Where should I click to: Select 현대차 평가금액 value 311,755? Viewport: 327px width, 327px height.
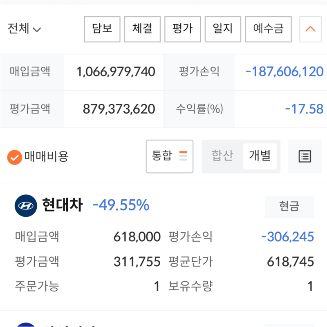click(137, 262)
